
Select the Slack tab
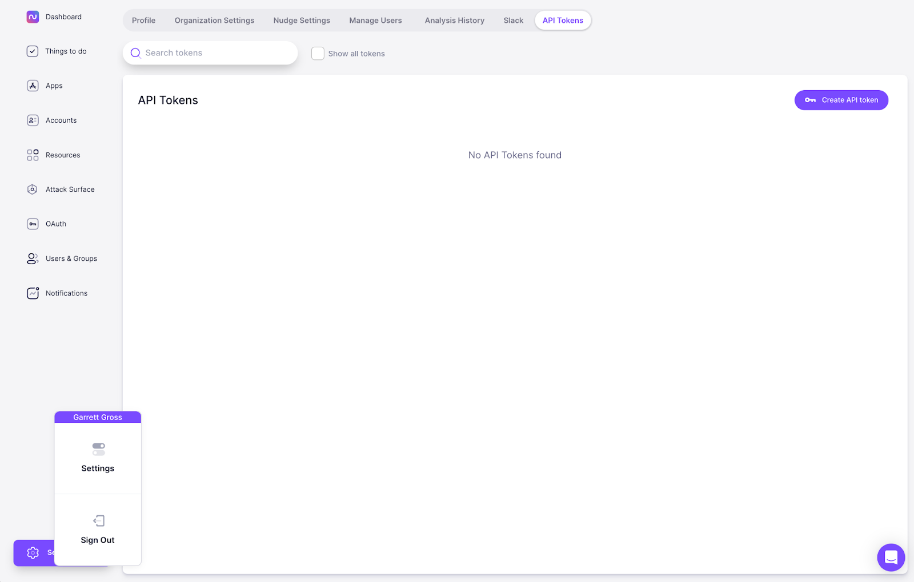(513, 21)
